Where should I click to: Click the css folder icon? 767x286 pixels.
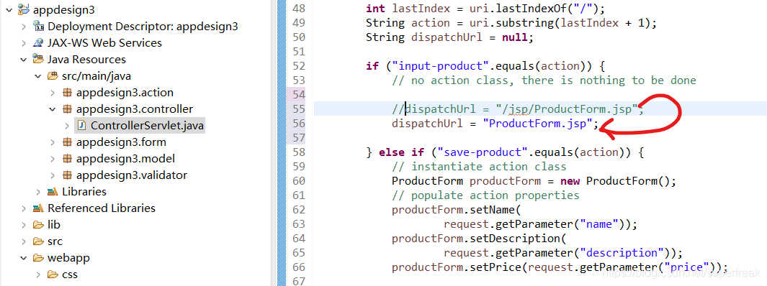tap(53, 275)
